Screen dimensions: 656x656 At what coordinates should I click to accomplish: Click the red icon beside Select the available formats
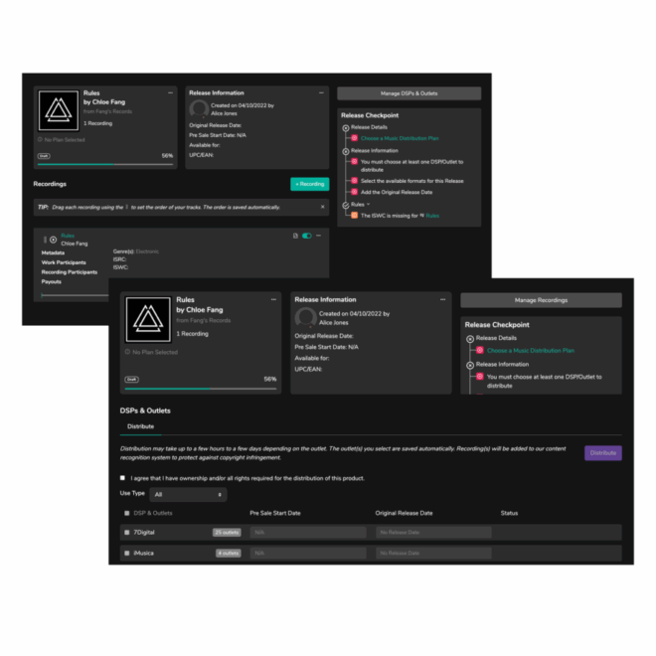click(x=355, y=181)
